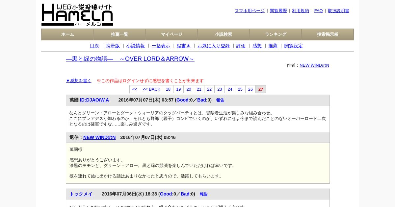Go to comments page 25

tap(240, 89)
